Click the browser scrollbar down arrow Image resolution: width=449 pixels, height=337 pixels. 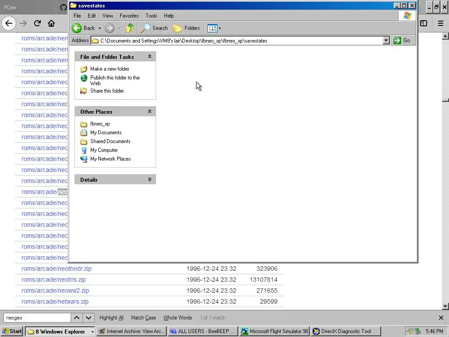[445, 306]
